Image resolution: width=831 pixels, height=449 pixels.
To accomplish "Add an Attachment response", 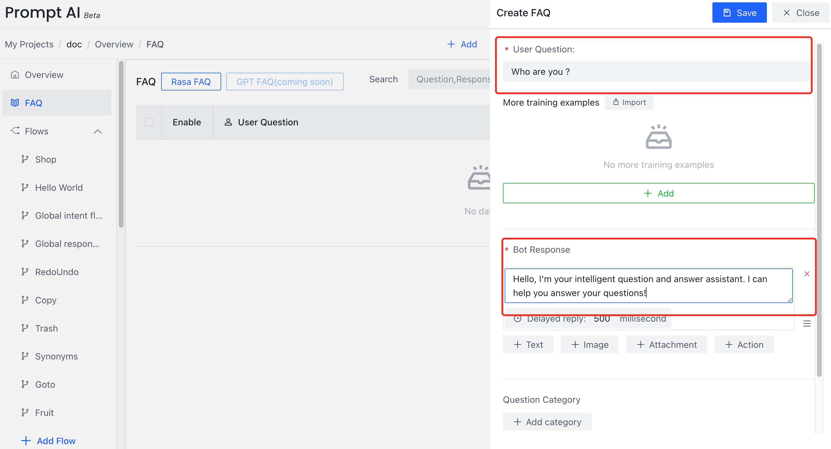I will coord(666,344).
